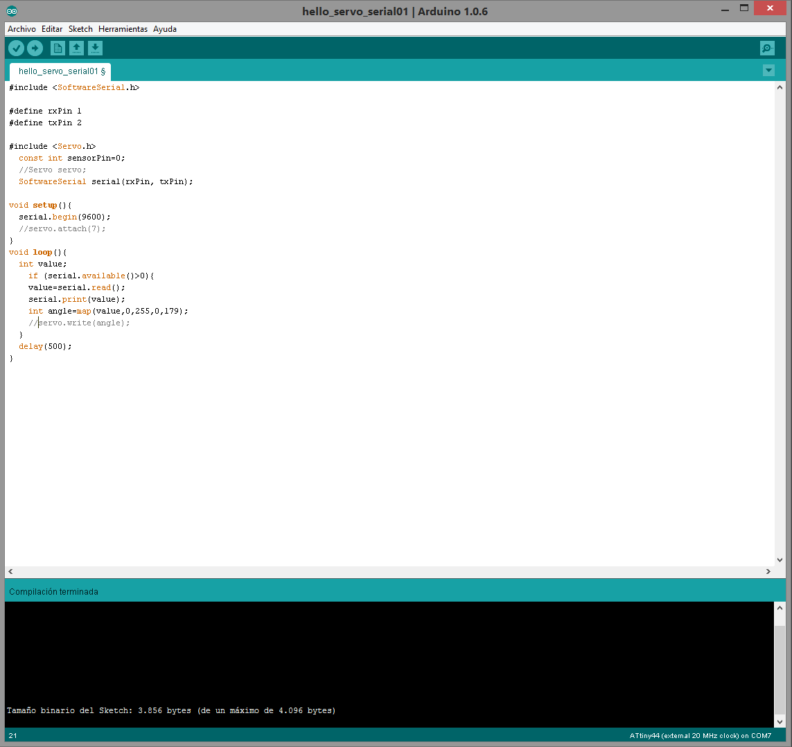Click the line '#include <SoftwareSerial.h>'
Image resolution: width=792 pixels, height=747 pixels.
(74, 87)
